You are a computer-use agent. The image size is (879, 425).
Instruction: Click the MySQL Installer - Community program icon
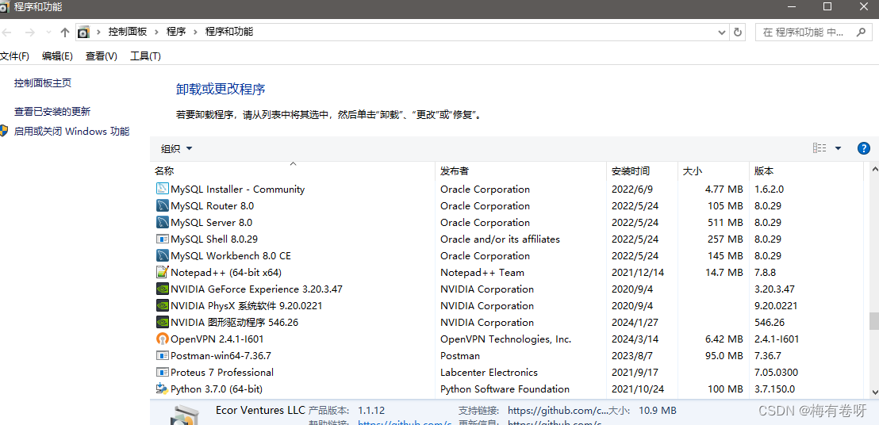point(162,190)
